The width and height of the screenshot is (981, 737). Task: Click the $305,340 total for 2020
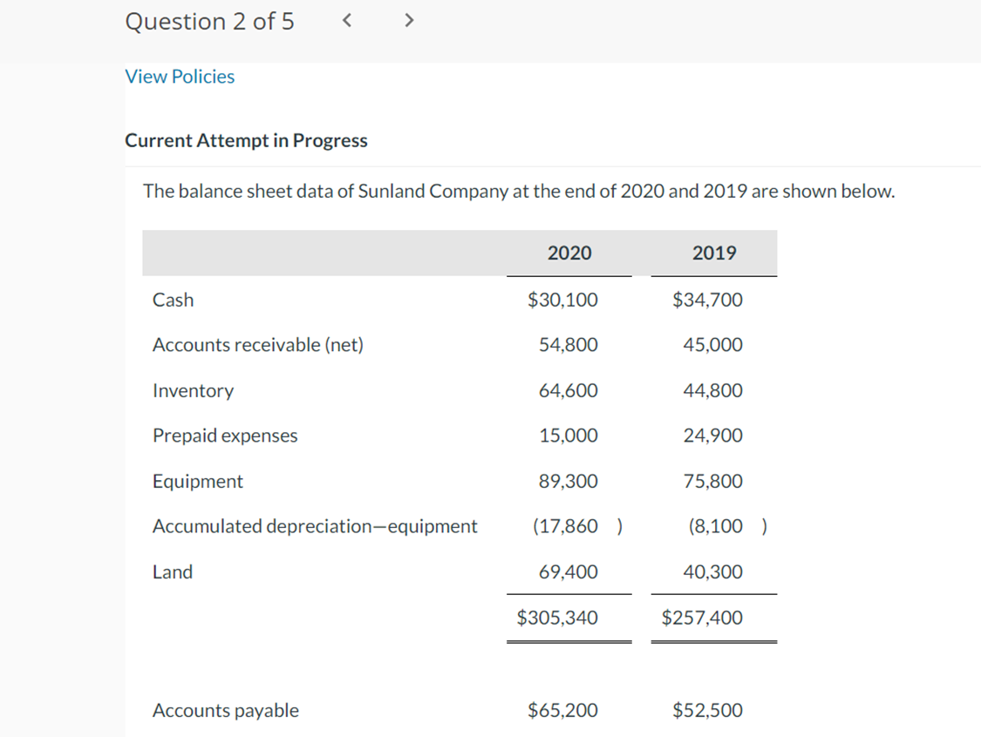pos(558,618)
